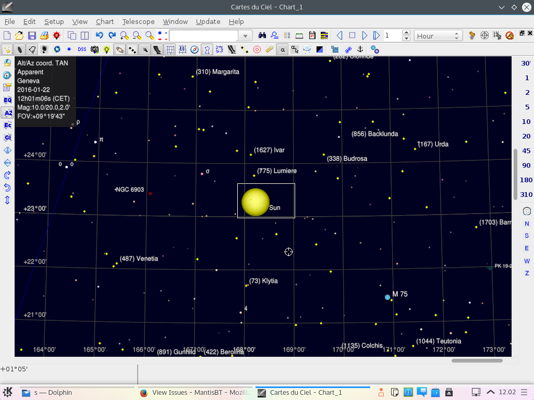Zoom out with the minus magnifier
This screenshot has height=400, width=534.
[x=137, y=36]
